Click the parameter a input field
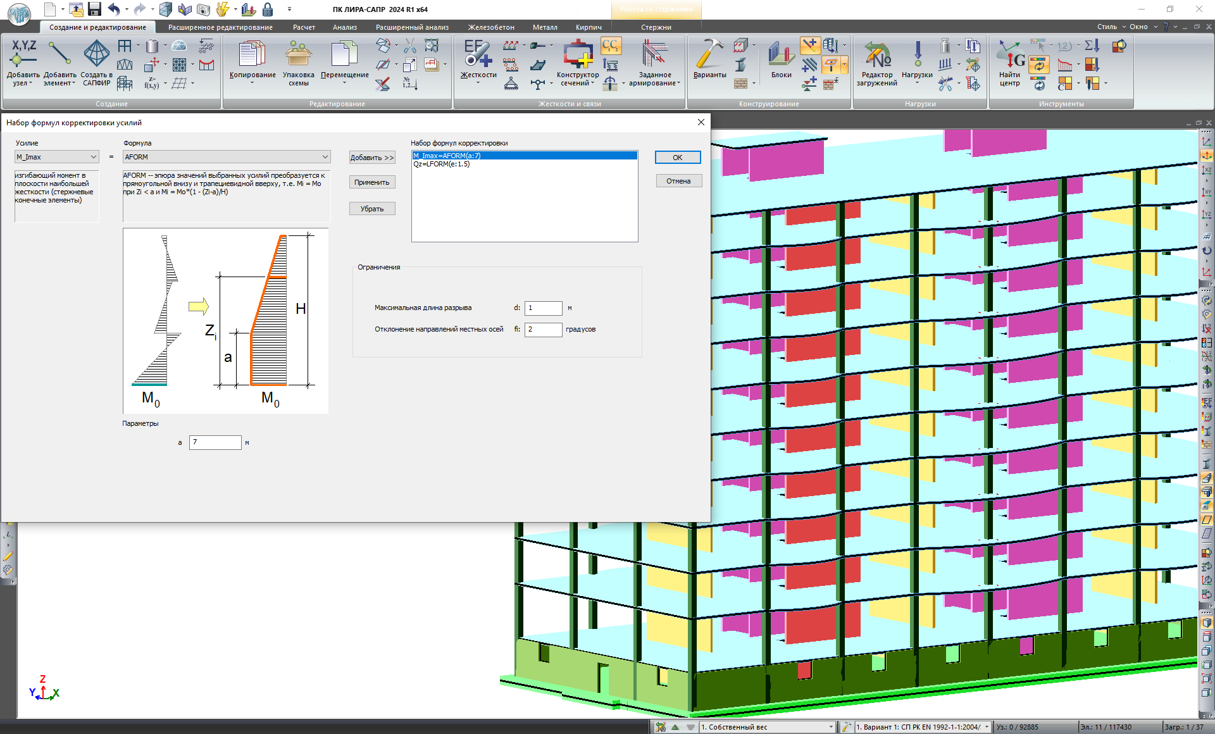Screen dimensions: 1215x734 click(215, 442)
